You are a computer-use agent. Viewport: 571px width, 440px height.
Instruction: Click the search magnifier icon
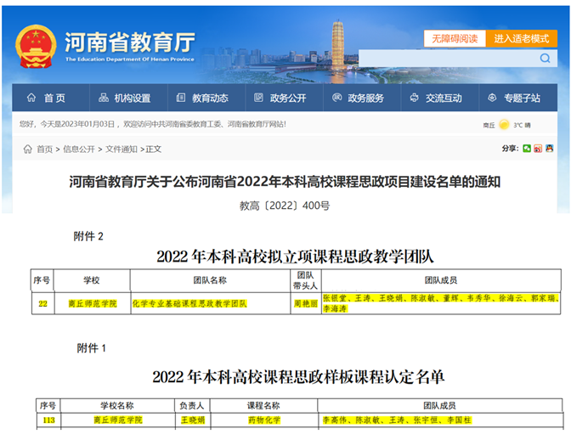(545, 59)
